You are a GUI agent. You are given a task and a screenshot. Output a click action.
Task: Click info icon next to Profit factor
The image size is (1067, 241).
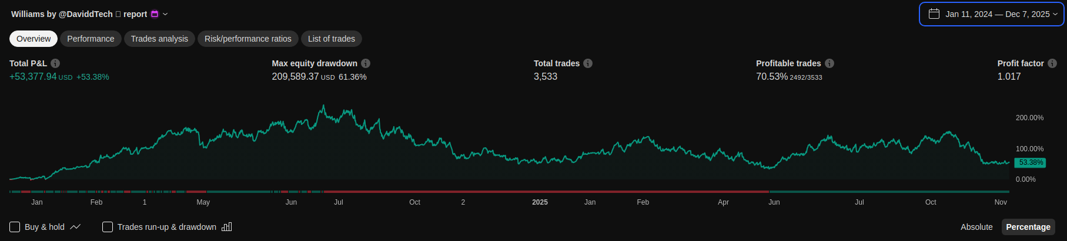pos(1052,63)
